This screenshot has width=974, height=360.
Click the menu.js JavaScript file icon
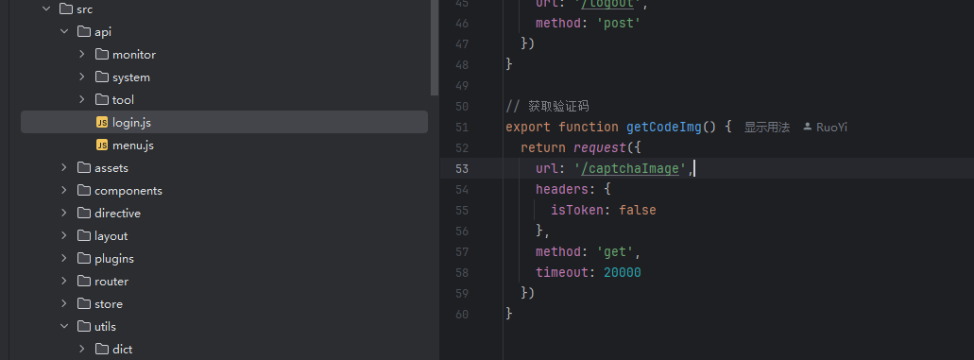pyautogui.click(x=102, y=146)
